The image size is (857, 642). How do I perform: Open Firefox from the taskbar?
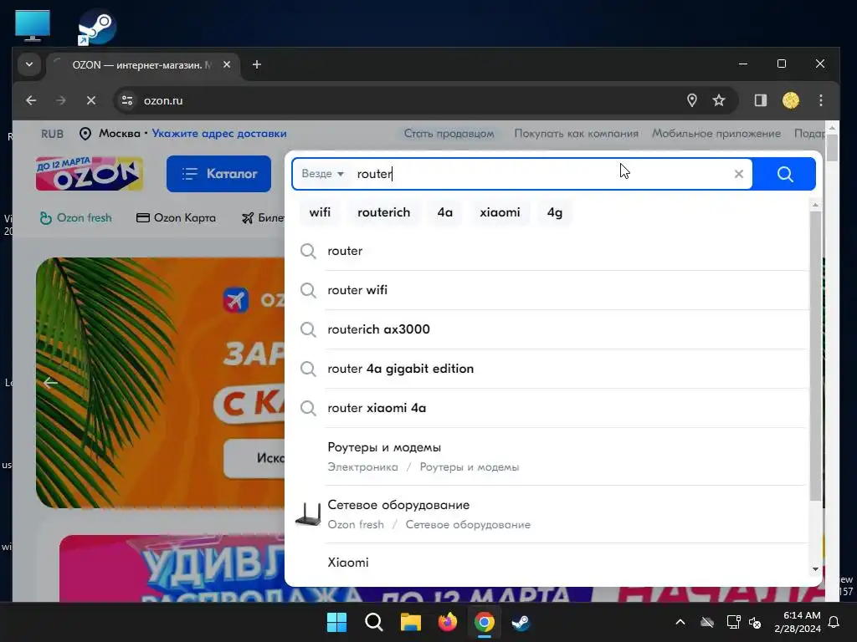(448, 622)
